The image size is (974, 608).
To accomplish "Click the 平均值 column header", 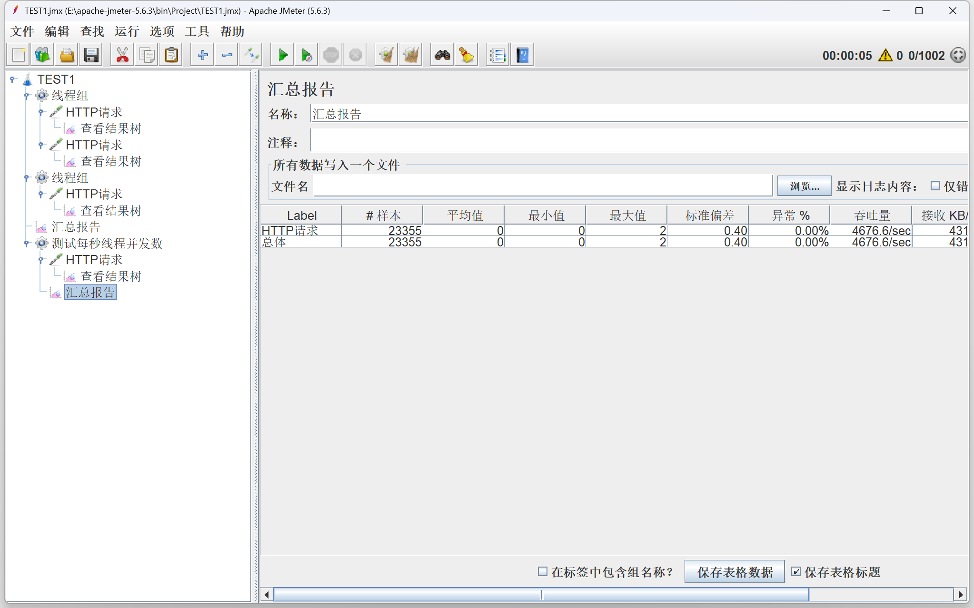I will (464, 216).
